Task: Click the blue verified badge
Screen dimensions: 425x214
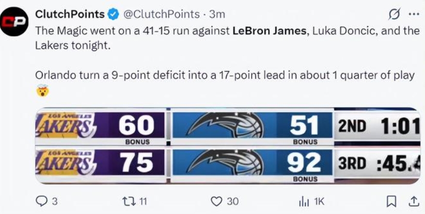Action: (x=113, y=14)
